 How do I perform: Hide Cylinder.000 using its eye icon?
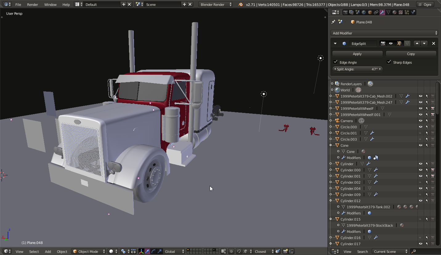[x=420, y=170]
